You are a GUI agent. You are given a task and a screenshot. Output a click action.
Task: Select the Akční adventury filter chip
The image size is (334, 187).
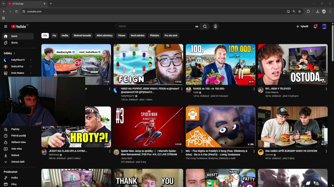click(x=104, y=36)
